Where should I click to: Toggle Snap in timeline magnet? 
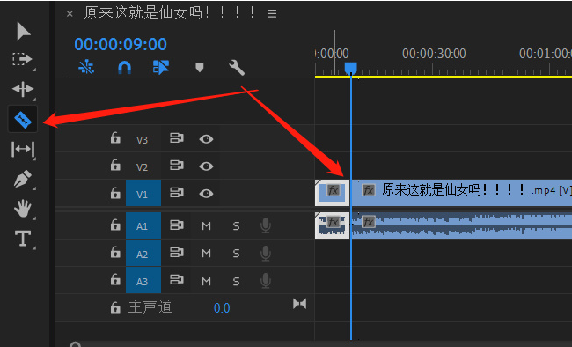tap(124, 67)
